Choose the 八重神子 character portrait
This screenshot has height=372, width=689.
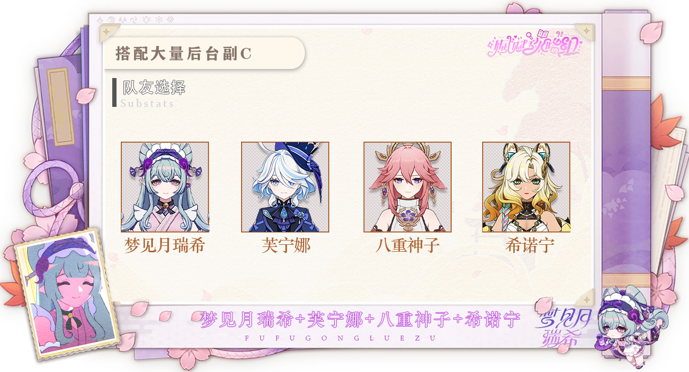tap(407, 187)
